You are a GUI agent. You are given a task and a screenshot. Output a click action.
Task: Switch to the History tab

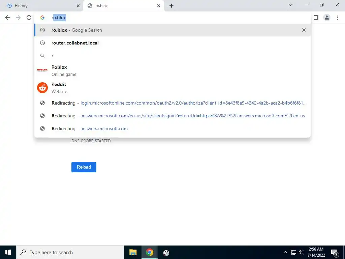click(42, 6)
